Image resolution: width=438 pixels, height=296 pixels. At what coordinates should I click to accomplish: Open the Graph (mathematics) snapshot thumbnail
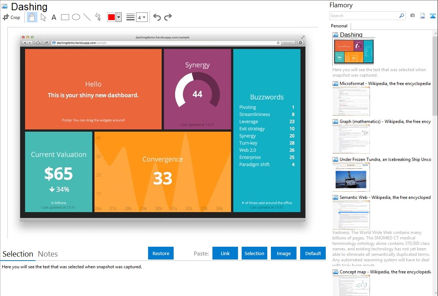pos(351,139)
